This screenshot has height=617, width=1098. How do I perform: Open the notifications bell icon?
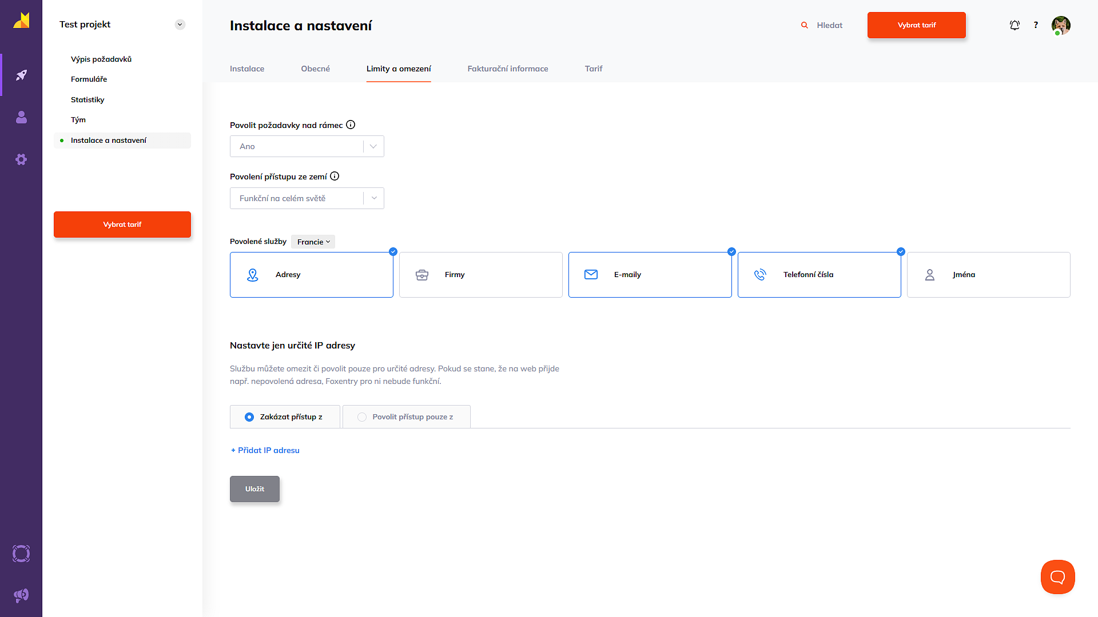[1015, 25]
